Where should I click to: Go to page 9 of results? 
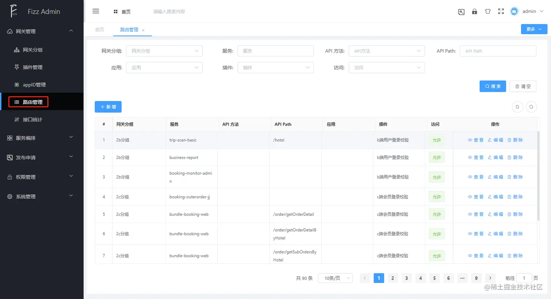pyautogui.click(x=476, y=278)
